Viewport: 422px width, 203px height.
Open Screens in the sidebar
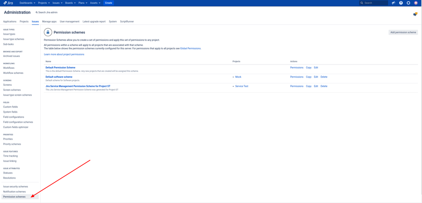point(7,85)
